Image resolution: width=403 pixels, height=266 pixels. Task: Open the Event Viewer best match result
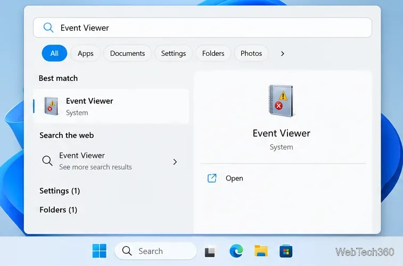pyautogui.click(x=111, y=106)
